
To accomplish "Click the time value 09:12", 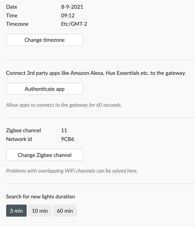I will click(x=68, y=15).
